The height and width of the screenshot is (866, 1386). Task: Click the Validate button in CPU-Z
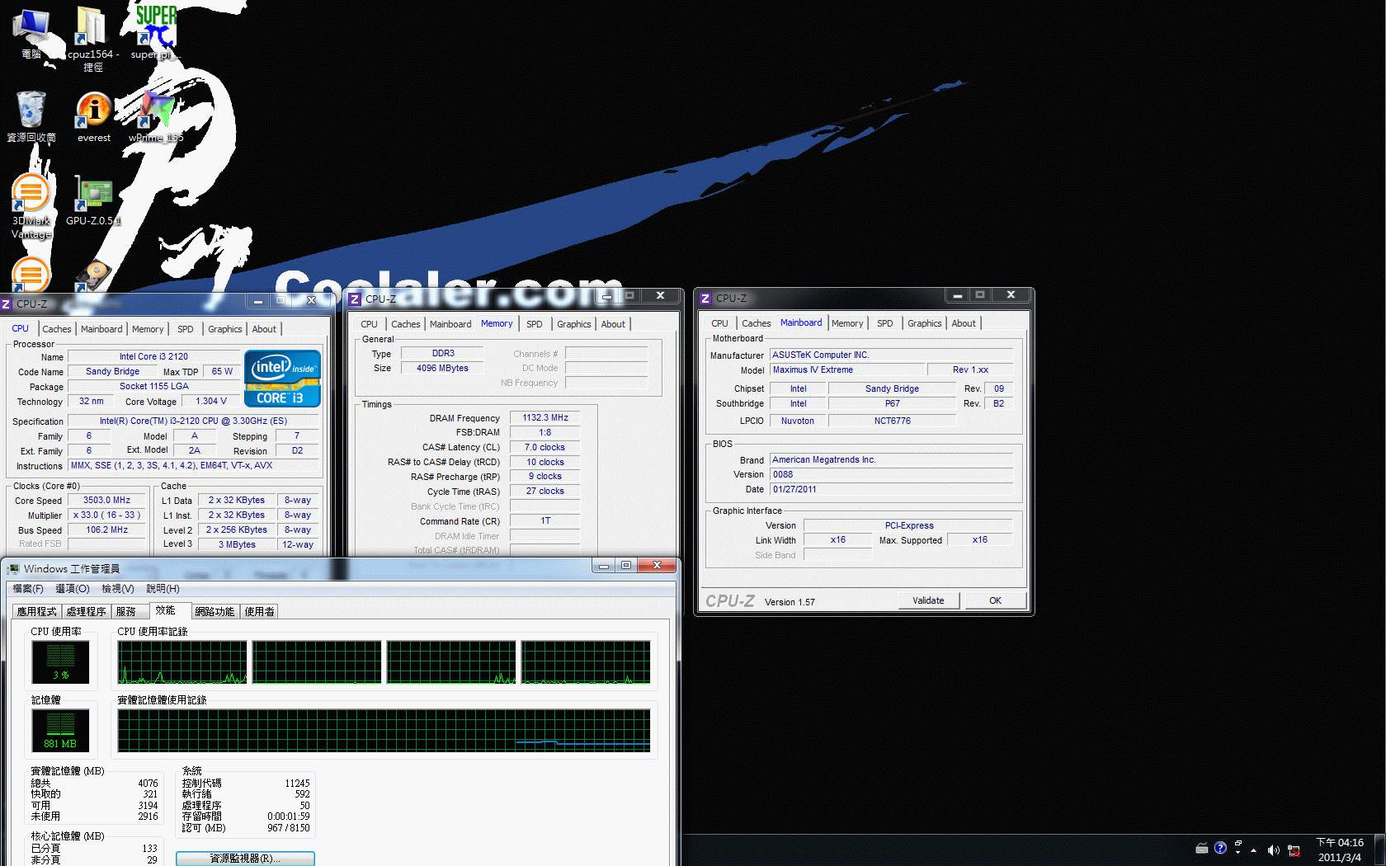pos(928,600)
